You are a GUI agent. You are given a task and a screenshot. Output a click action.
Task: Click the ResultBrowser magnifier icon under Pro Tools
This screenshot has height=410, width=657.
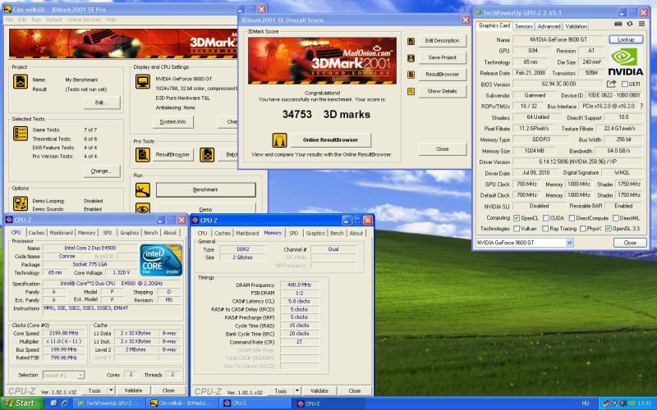coord(143,154)
